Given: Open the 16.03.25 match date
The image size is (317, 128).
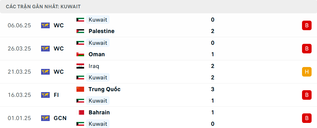Looking at the screenshot, I should click(x=19, y=95).
